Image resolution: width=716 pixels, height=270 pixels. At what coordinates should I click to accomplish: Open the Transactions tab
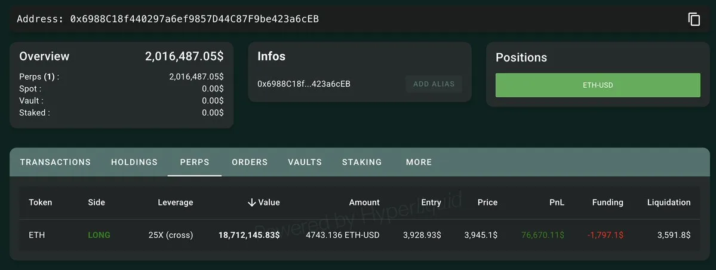click(56, 162)
